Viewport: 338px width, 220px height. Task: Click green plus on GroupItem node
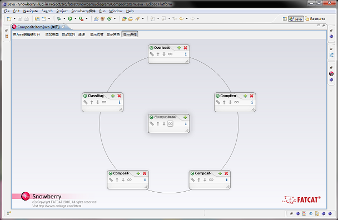click(245, 96)
